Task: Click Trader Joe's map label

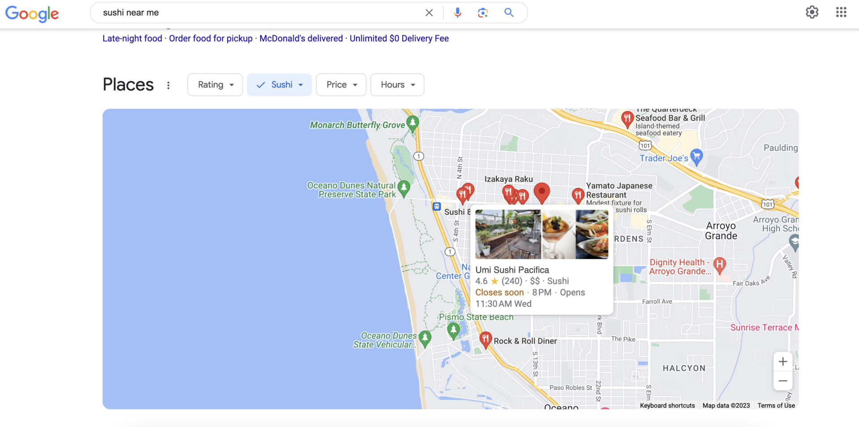Action: (664, 158)
